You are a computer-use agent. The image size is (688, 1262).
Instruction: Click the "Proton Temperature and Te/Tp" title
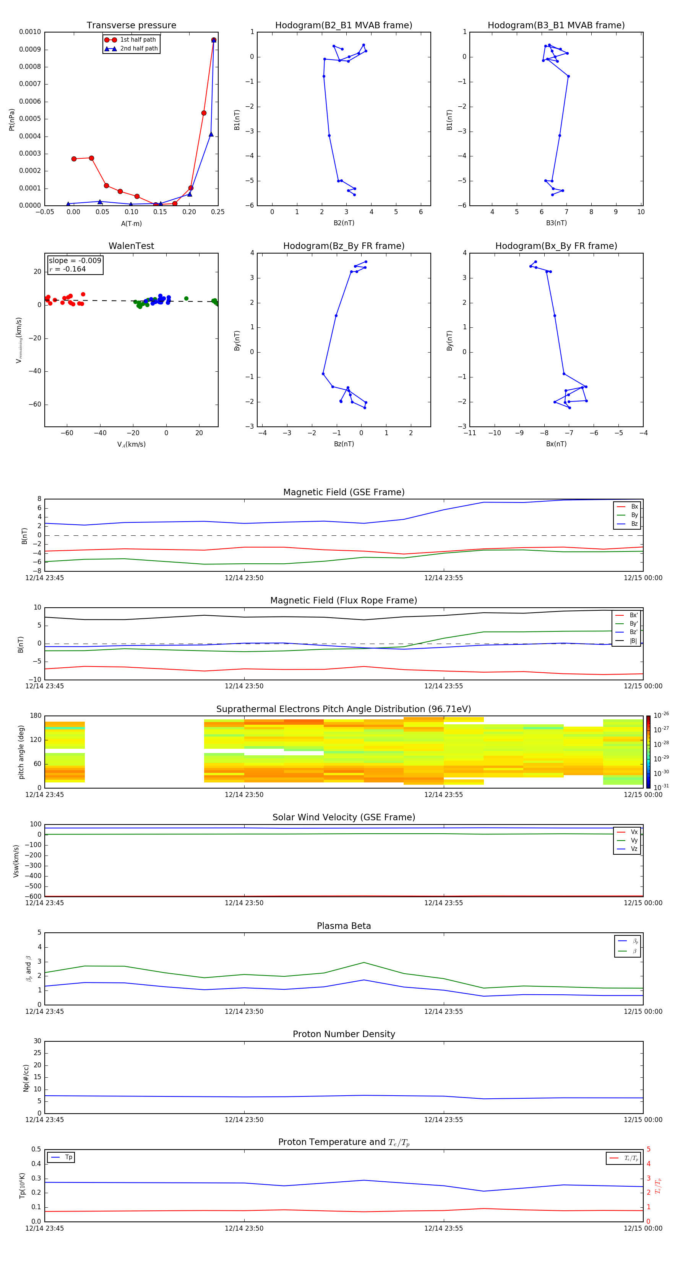[x=344, y=1142]
